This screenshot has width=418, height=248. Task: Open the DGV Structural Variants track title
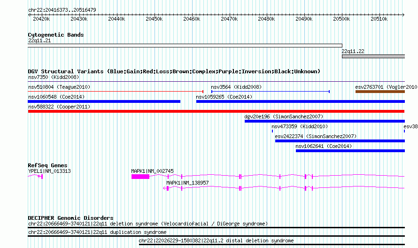click(174, 71)
